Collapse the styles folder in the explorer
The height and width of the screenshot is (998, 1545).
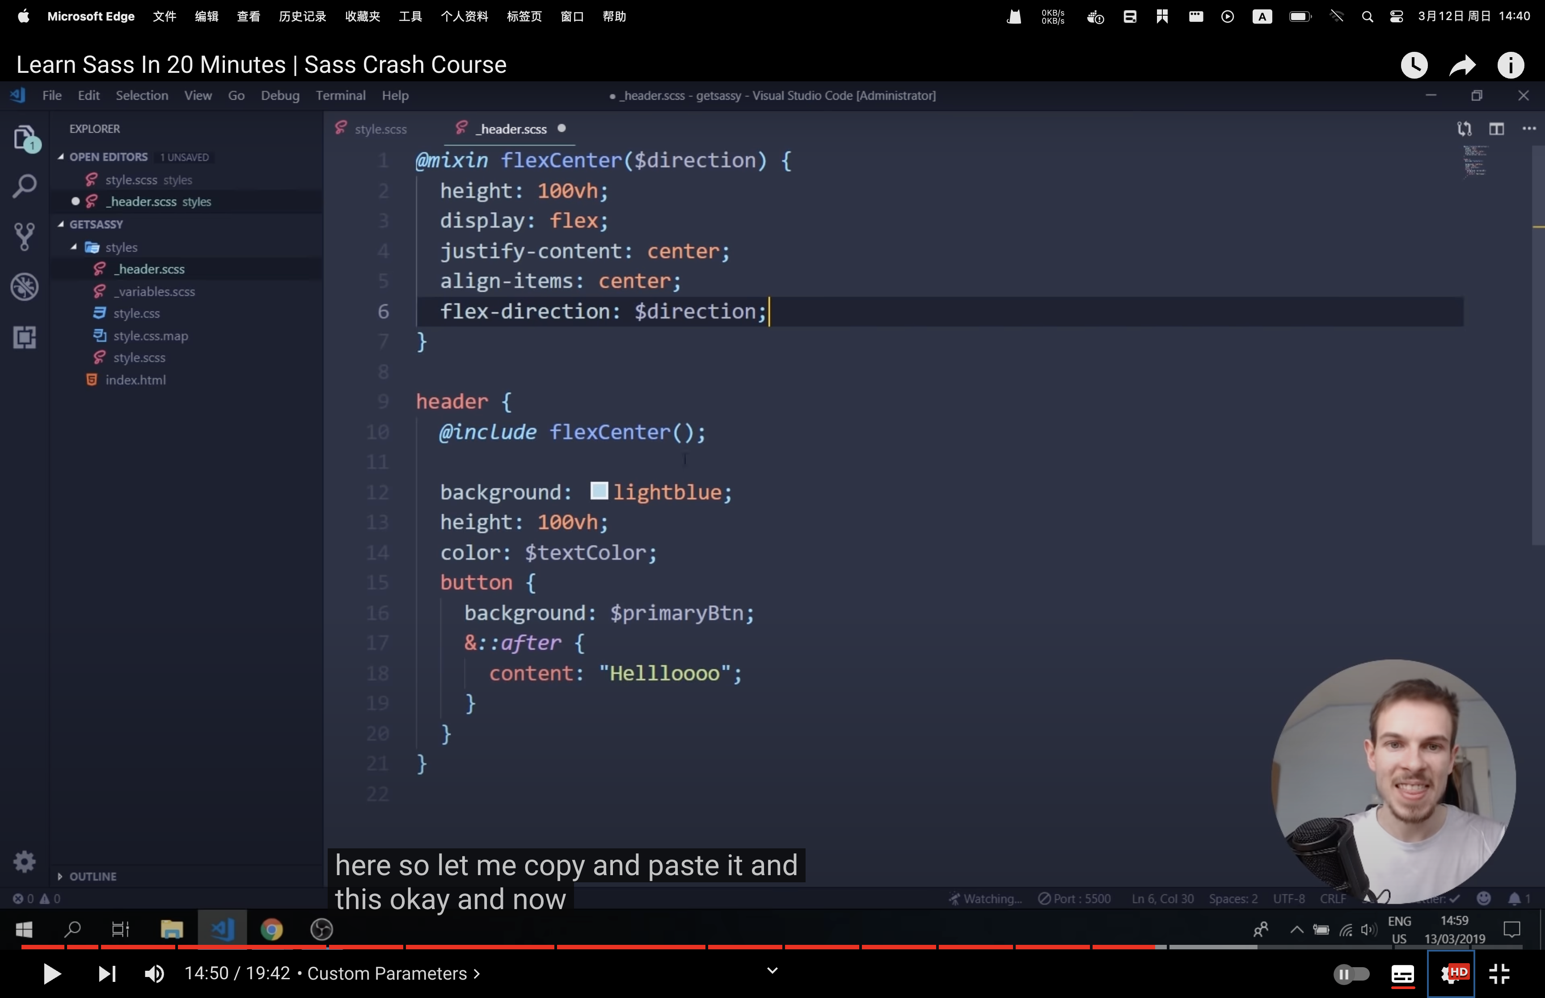(73, 247)
